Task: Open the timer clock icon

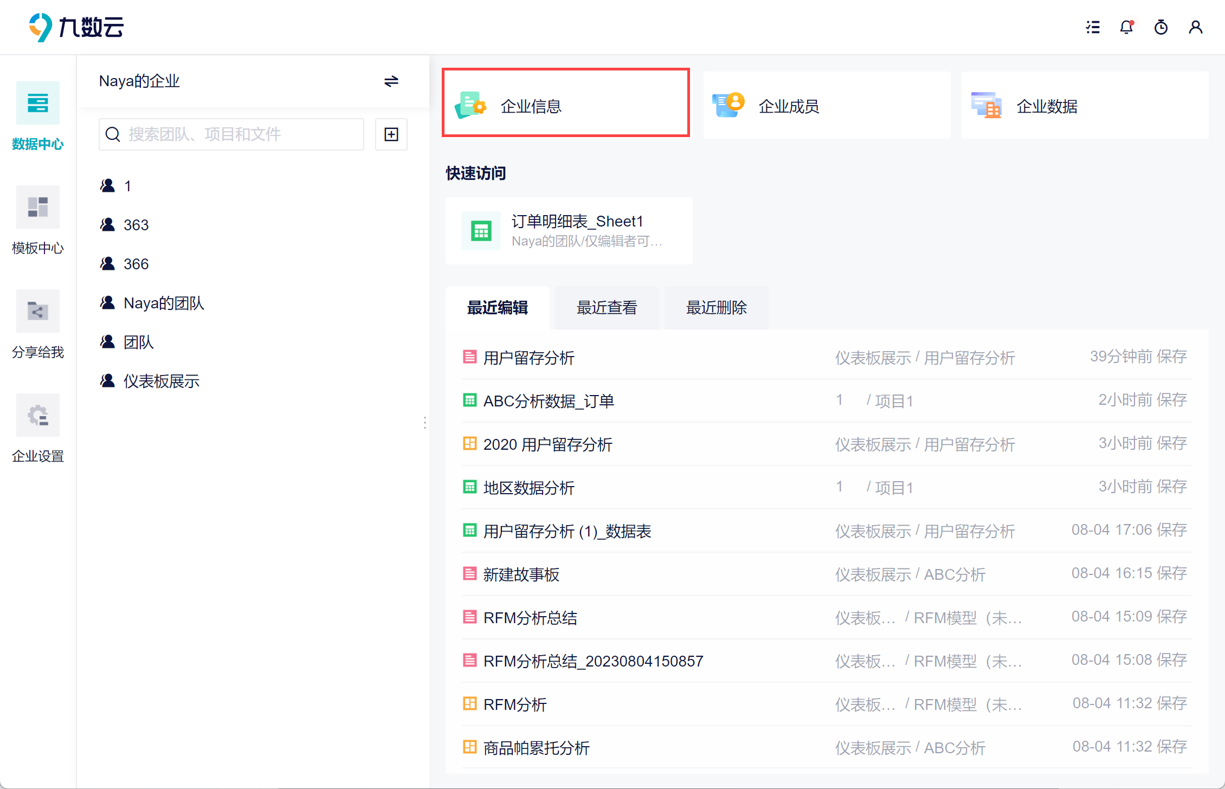Action: [1160, 27]
